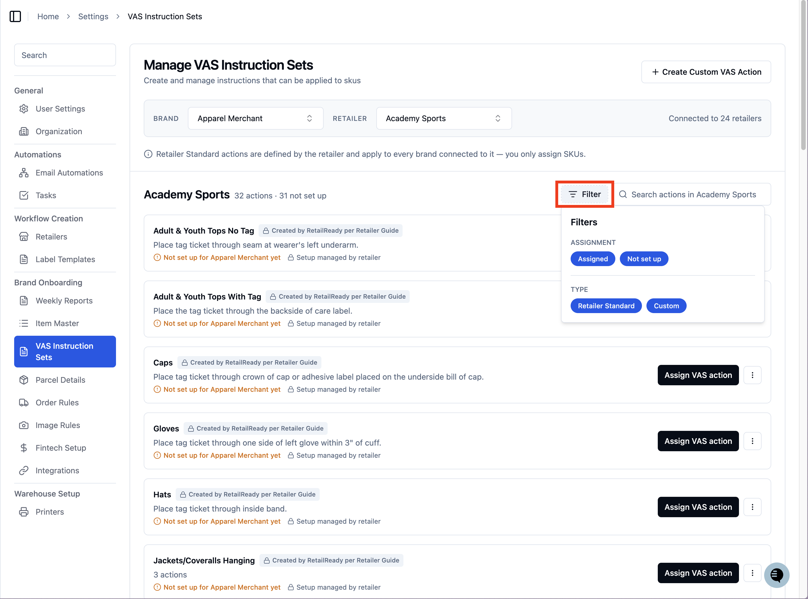Click the Retailers storefront icon
This screenshot has width=808, height=599.
24,237
